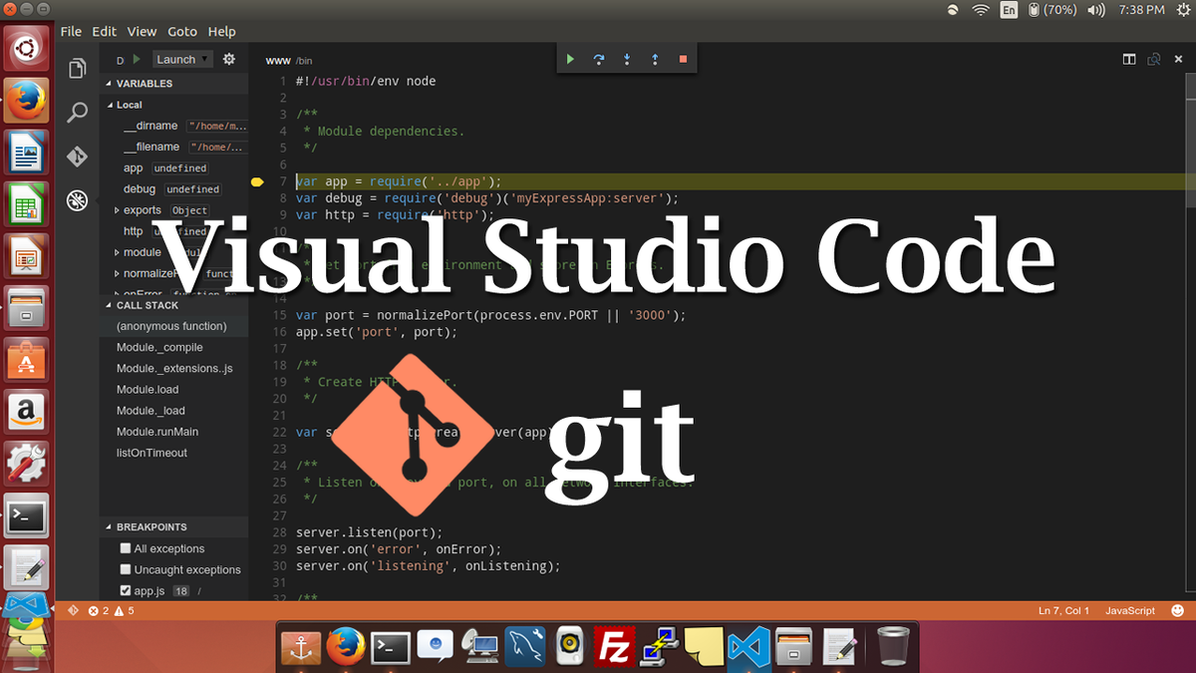Open launch configuration with the gear icon
1196x673 pixels.
229,60
